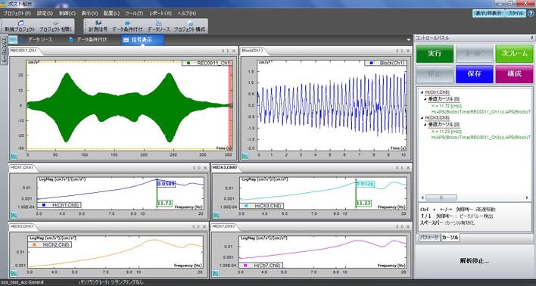Click the 新規プロジェクト toolbar icon
536x286 pixels.
(20, 26)
